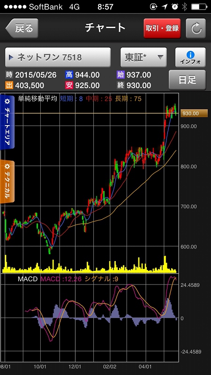The width and height of the screenshot is (211, 375).
Task: Tap the MACD indicator label
Action: [x=28, y=279]
